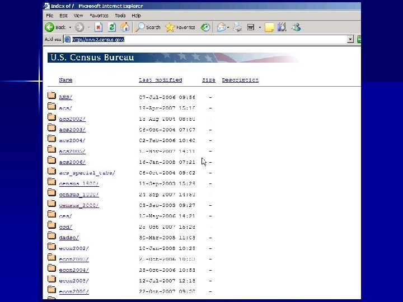This screenshot has width=403, height=302.
Task: Click the U.S. Census Bureau banner
Action: (173, 58)
